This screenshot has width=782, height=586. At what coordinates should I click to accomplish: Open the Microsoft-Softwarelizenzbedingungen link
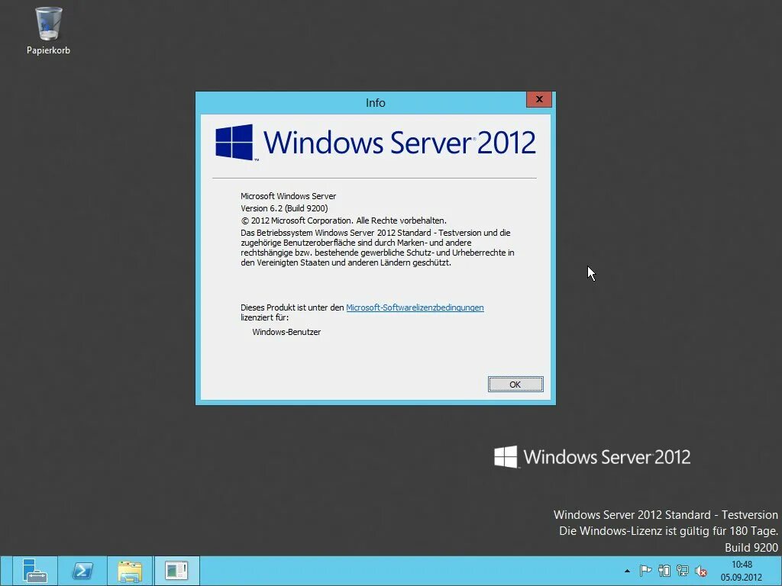tap(415, 307)
